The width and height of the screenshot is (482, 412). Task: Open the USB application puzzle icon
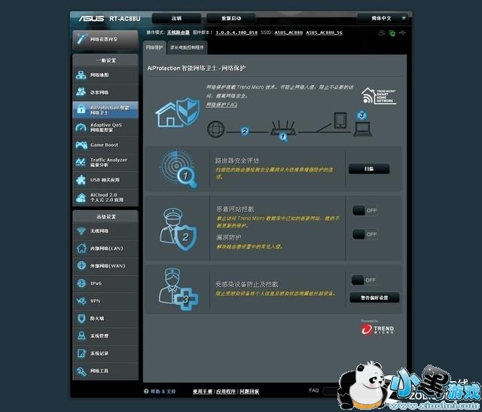click(81, 180)
